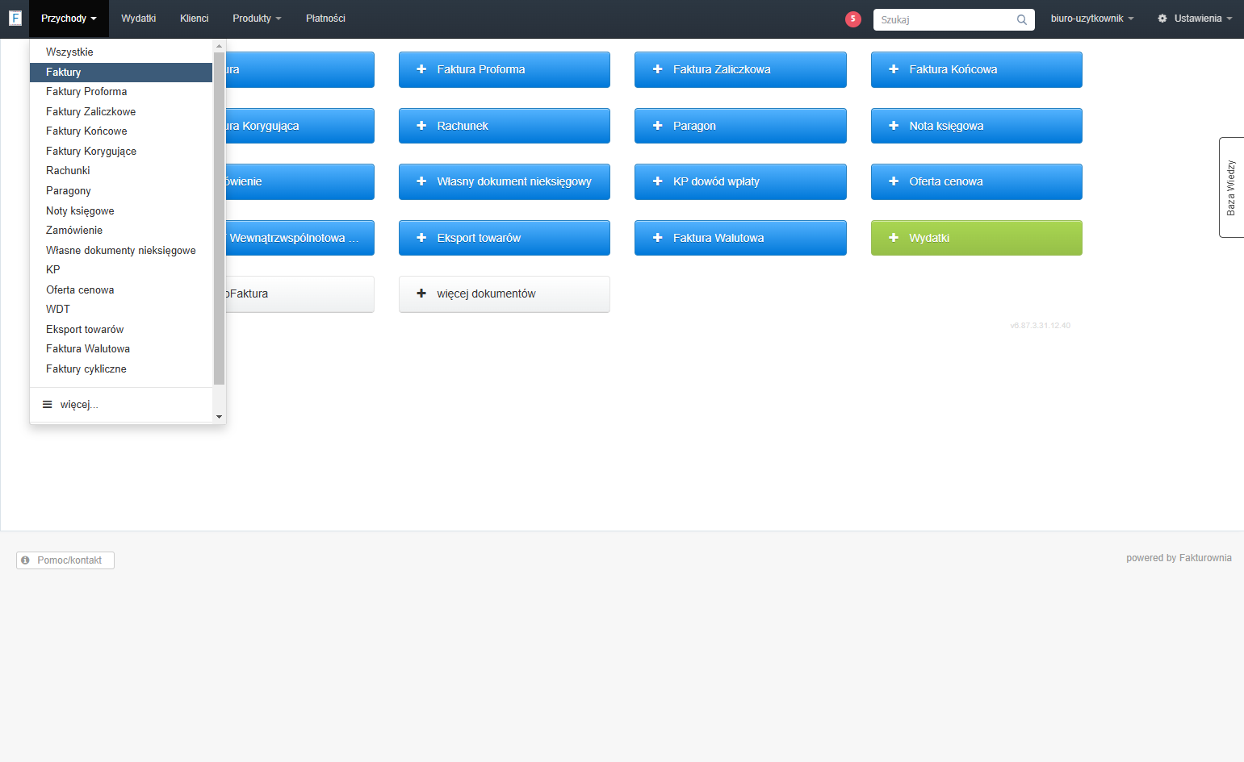Create a Własny dokument nieksięgowy

point(505,181)
